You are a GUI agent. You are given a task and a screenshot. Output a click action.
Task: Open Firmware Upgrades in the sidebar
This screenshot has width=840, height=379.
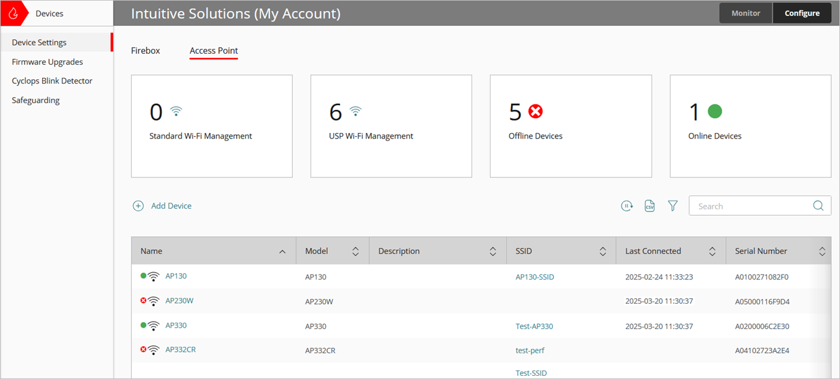pyautogui.click(x=47, y=61)
